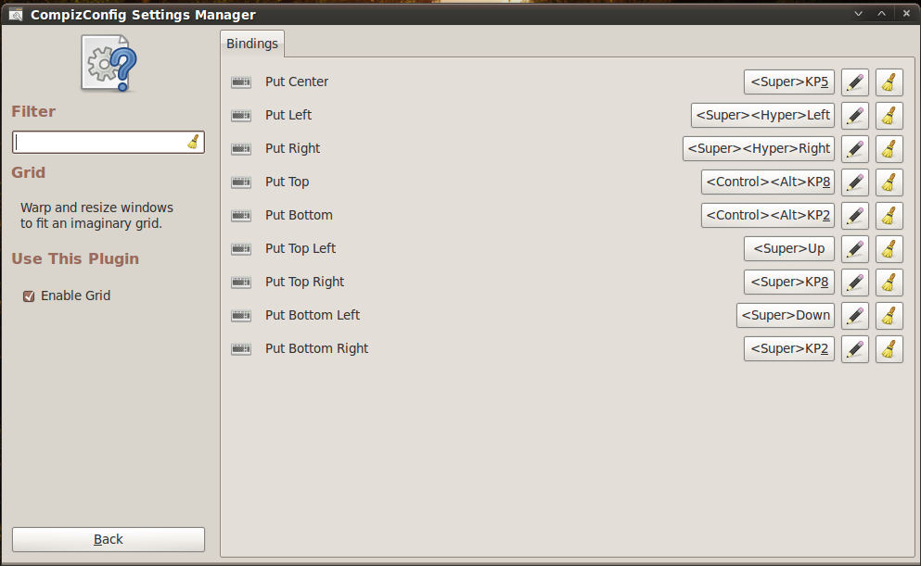Click the Warp and resize windows description

click(x=96, y=216)
